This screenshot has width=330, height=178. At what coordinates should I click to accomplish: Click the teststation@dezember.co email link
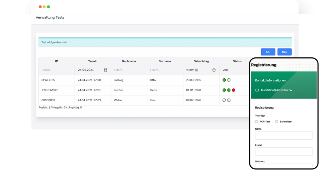pyautogui.click(x=276, y=90)
